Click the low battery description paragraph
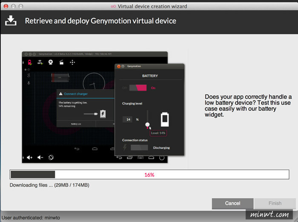The image size is (298, 222). tap(248, 106)
